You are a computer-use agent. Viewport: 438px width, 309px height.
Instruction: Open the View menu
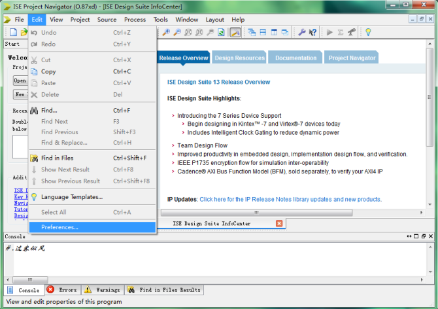coord(56,20)
